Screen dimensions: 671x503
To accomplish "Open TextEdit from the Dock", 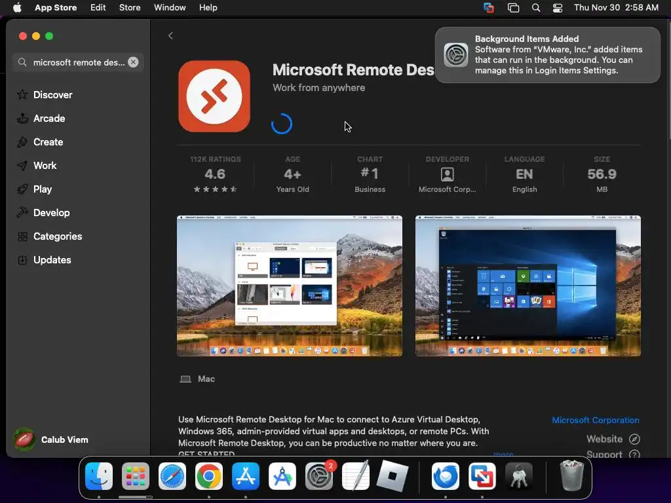I will 356,476.
